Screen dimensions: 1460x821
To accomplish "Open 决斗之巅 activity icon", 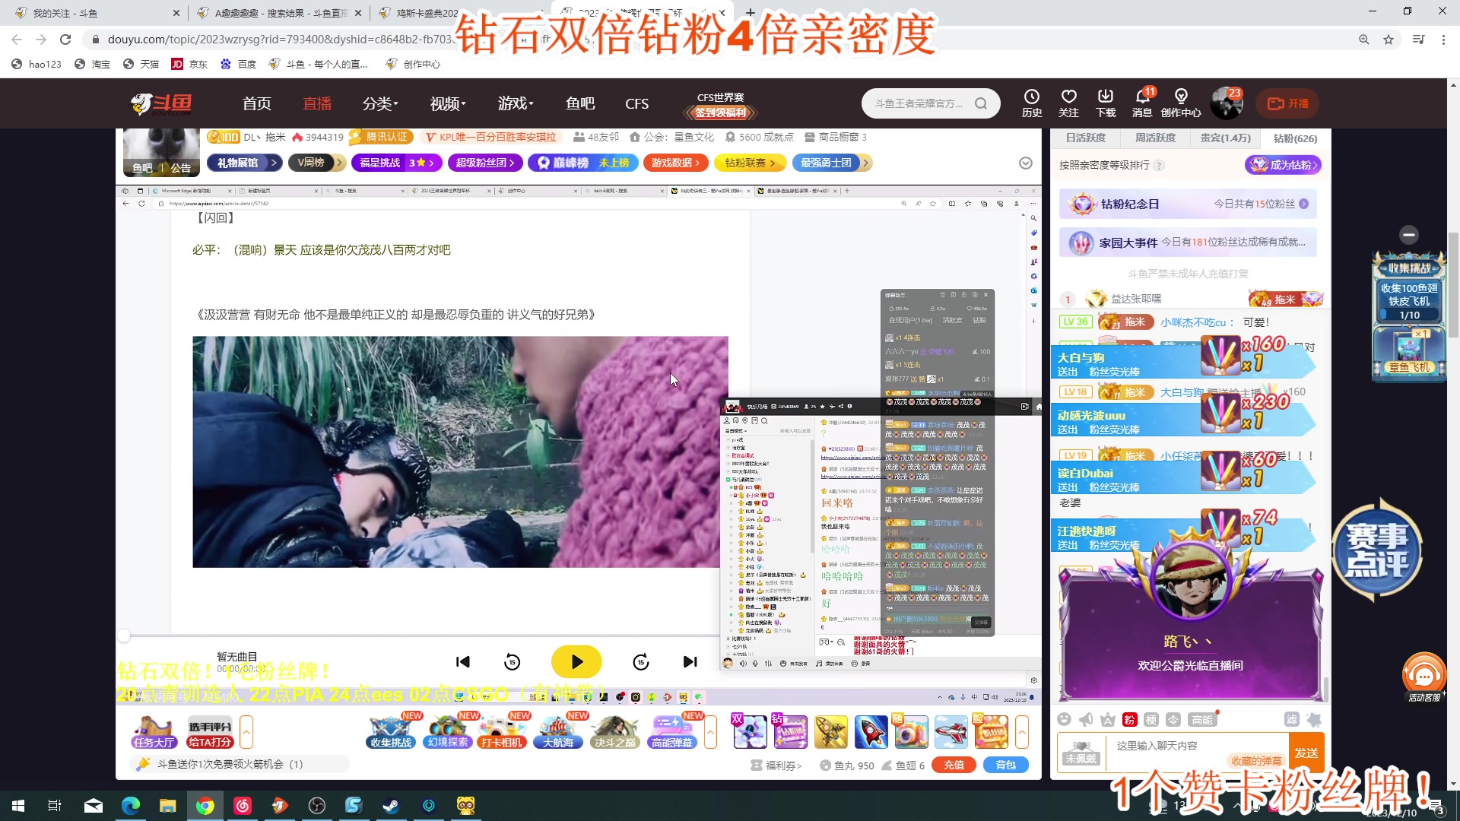I will (x=614, y=732).
